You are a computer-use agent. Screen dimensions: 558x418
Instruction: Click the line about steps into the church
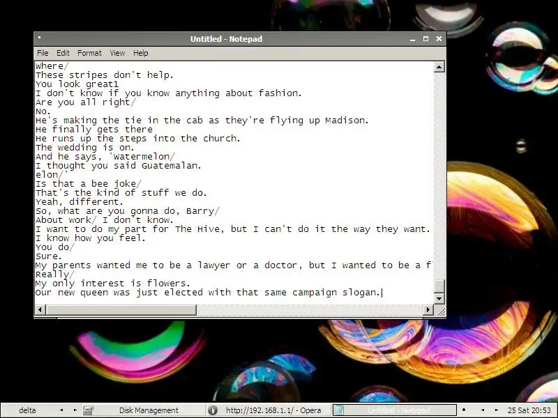click(137, 139)
